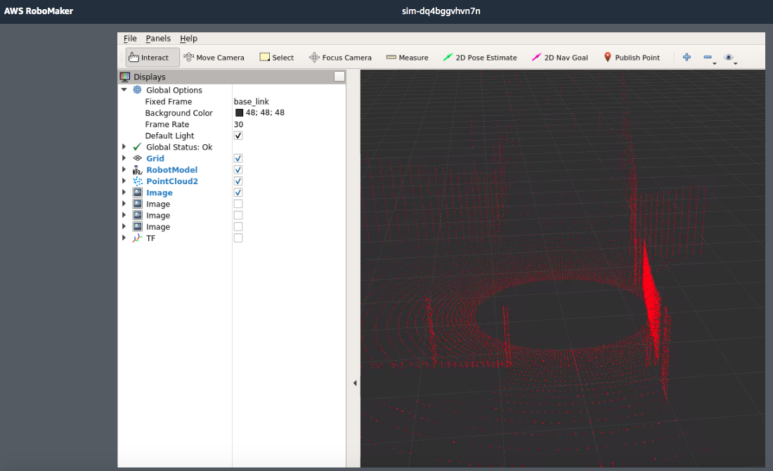The width and height of the screenshot is (773, 471).
Task: Uncheck the enabled Image display checkbox
Action: tap(238, 193)
